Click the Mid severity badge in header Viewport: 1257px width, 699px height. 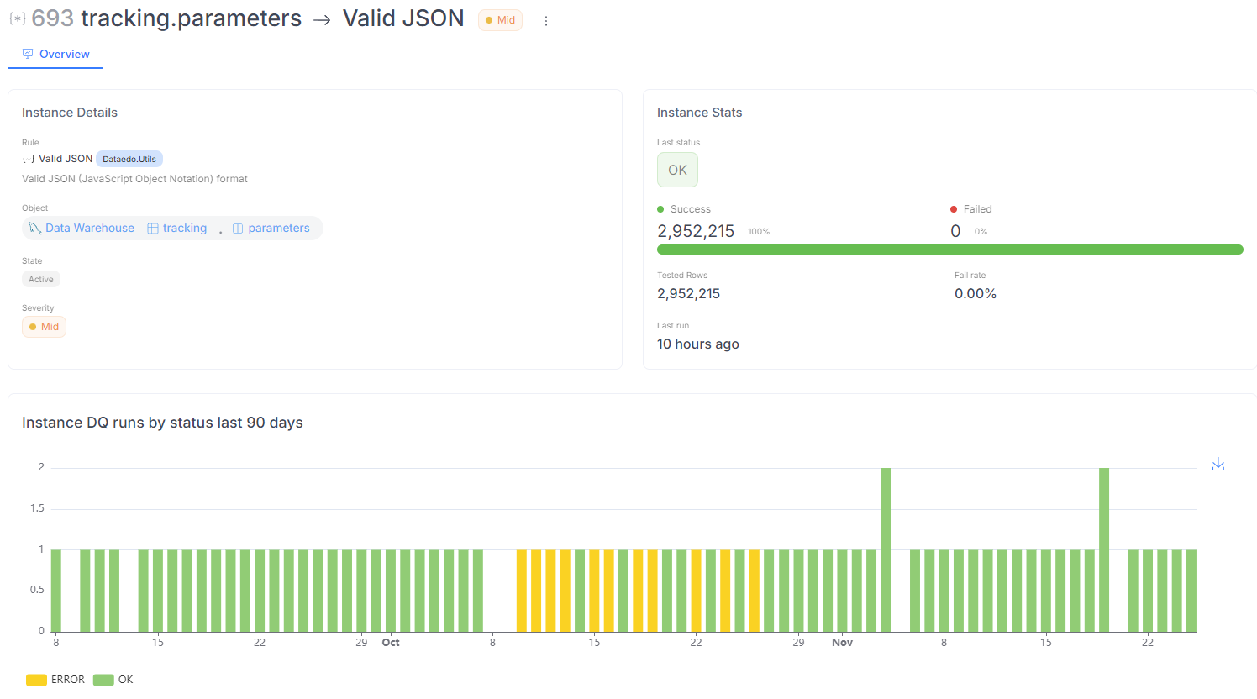[501, 20]
